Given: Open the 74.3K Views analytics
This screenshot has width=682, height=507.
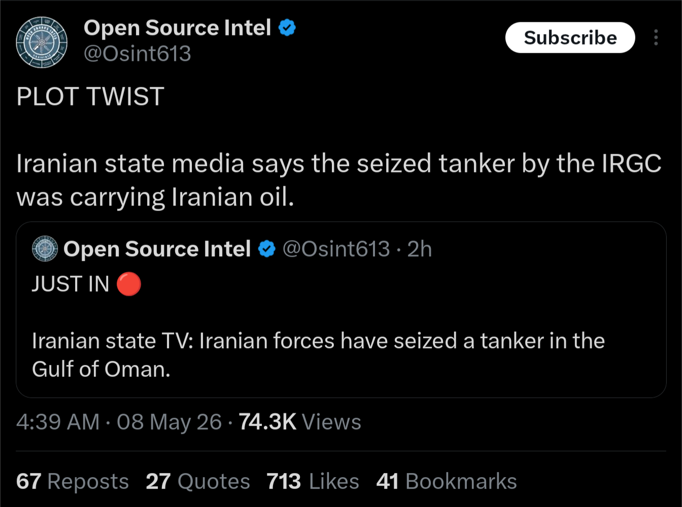Looking at the screenshot, I should (x=300, y=422).
